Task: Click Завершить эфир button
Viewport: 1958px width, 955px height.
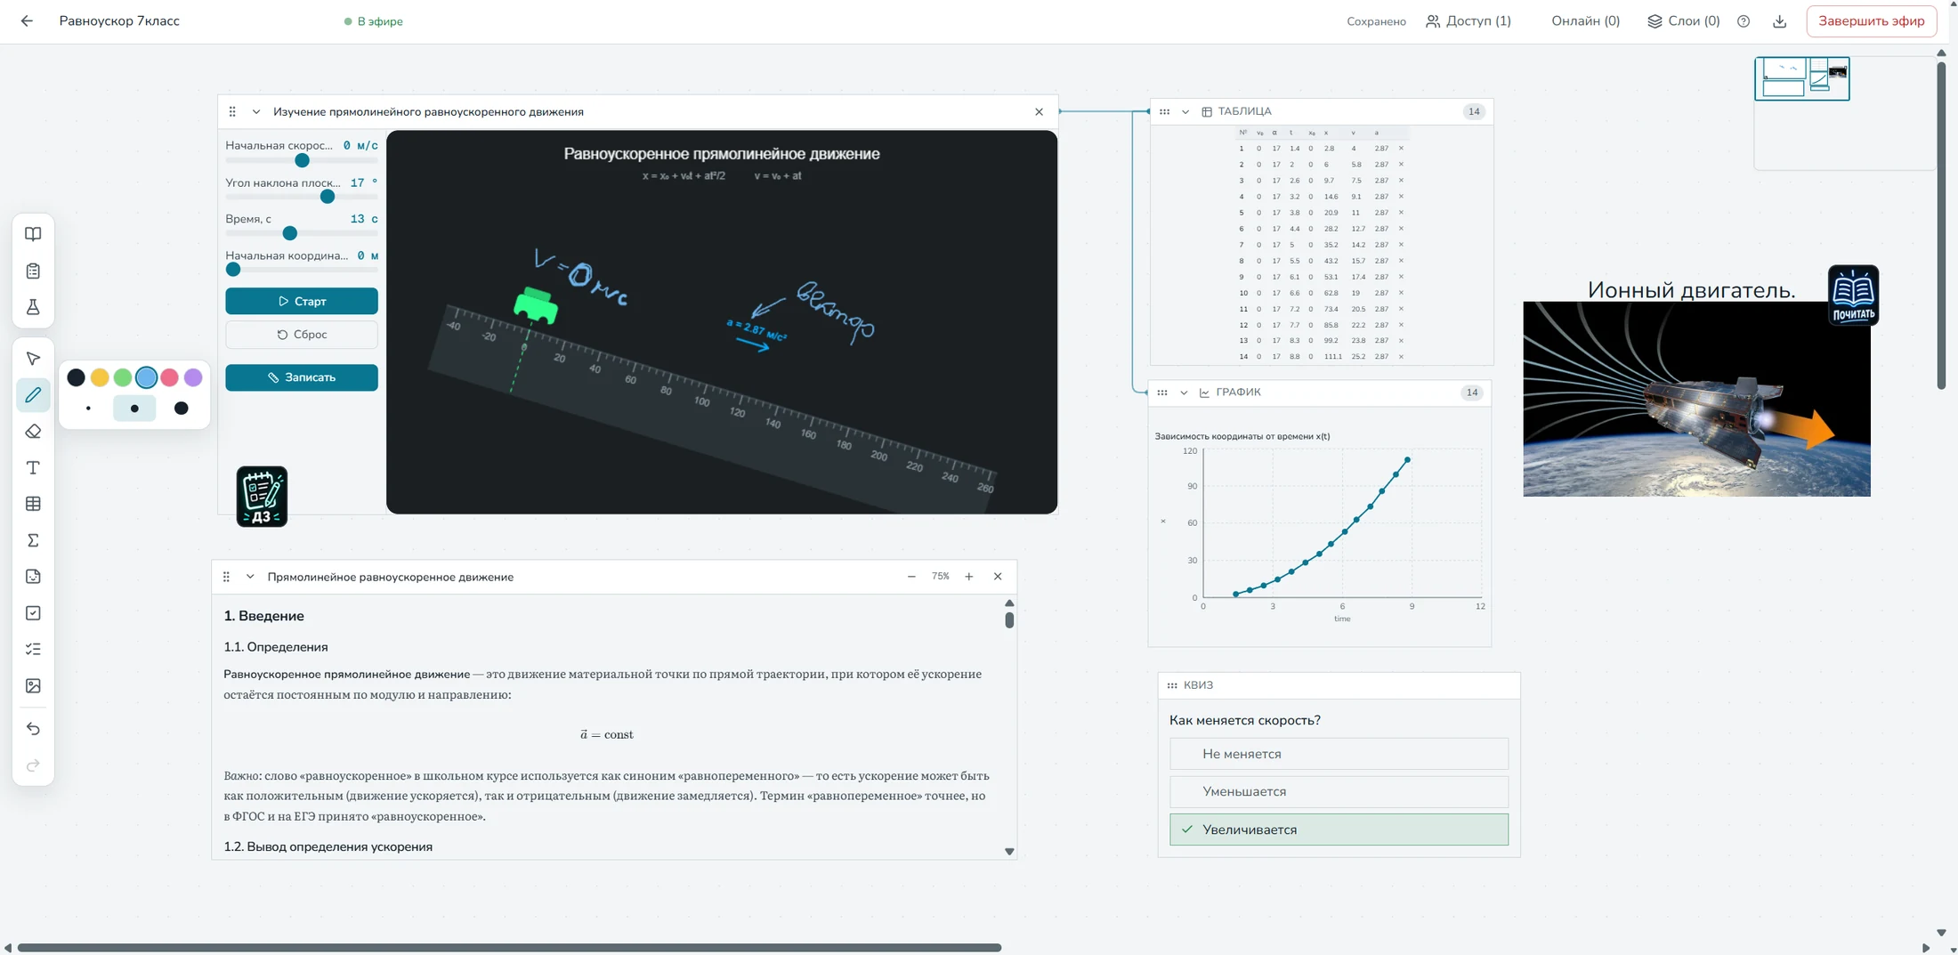Action: tap(1871, 21)
